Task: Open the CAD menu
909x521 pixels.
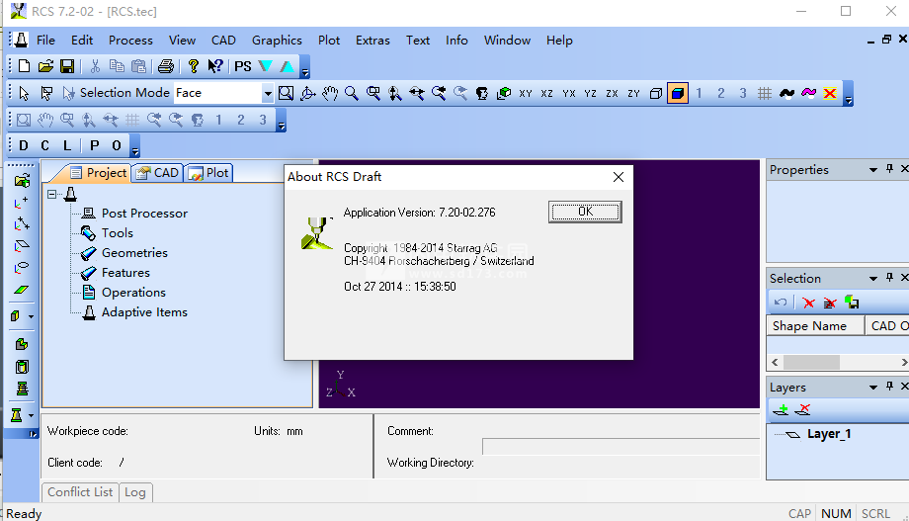Action: point(223,40)
